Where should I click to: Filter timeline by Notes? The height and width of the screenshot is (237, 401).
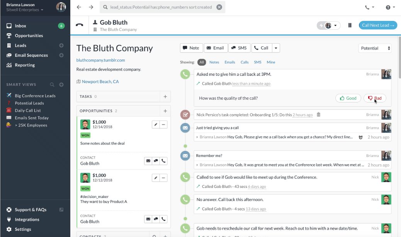(x=214, y=62)
